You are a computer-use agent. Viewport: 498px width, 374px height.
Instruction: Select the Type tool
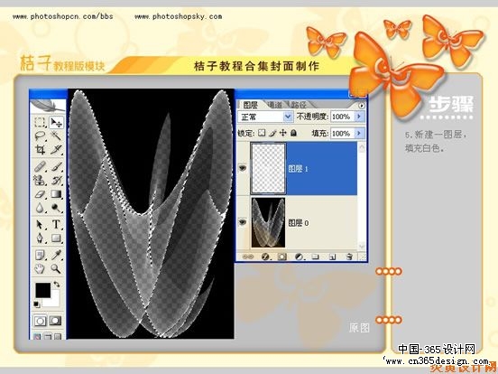56,224
